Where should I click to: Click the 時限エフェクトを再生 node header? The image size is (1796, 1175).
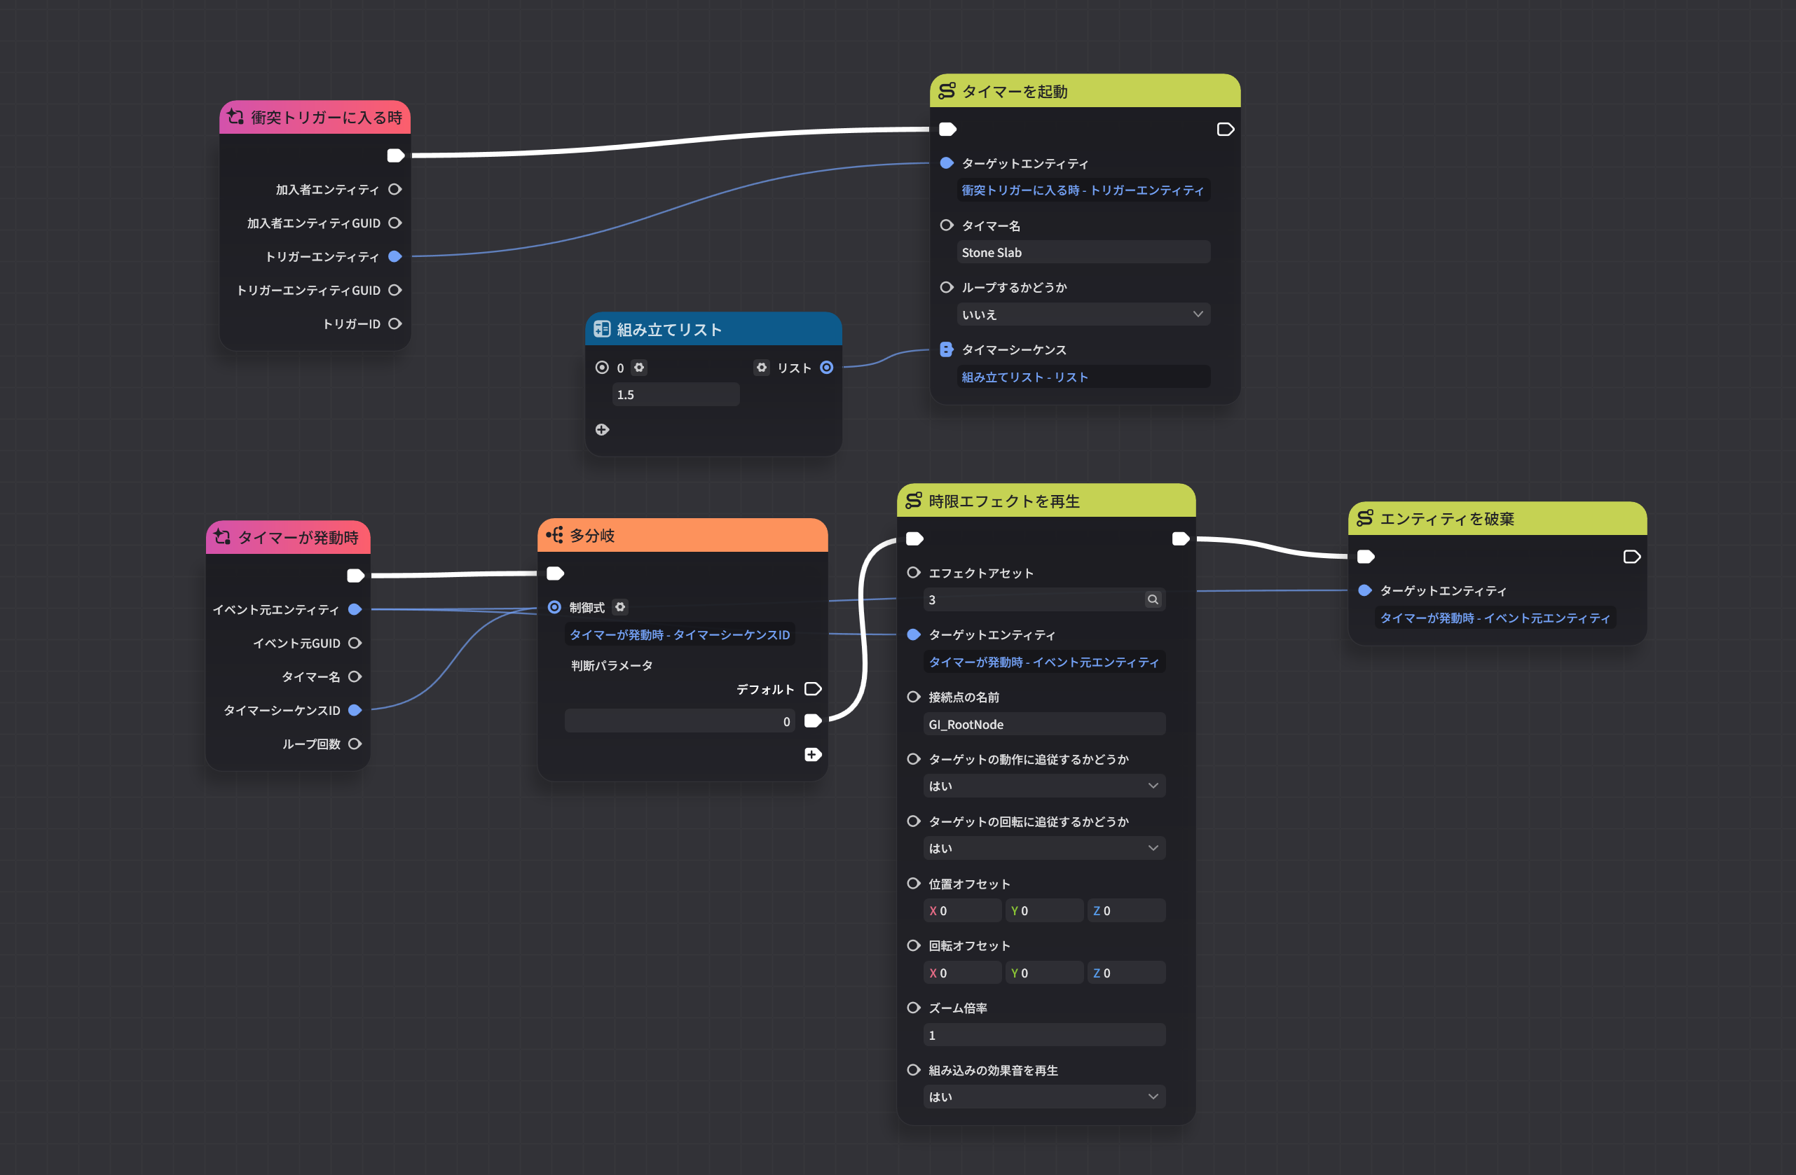pyautogui.click(x=1003, y=501)
